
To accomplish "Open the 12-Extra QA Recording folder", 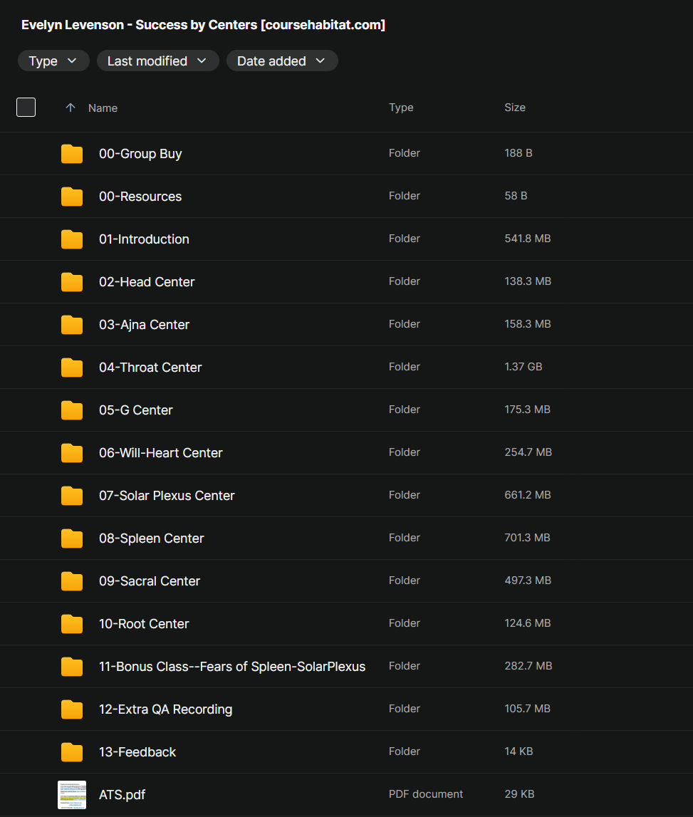I will pos(165,709).
